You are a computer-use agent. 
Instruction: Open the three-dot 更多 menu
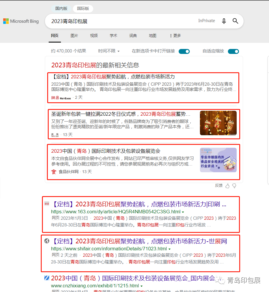175,36
